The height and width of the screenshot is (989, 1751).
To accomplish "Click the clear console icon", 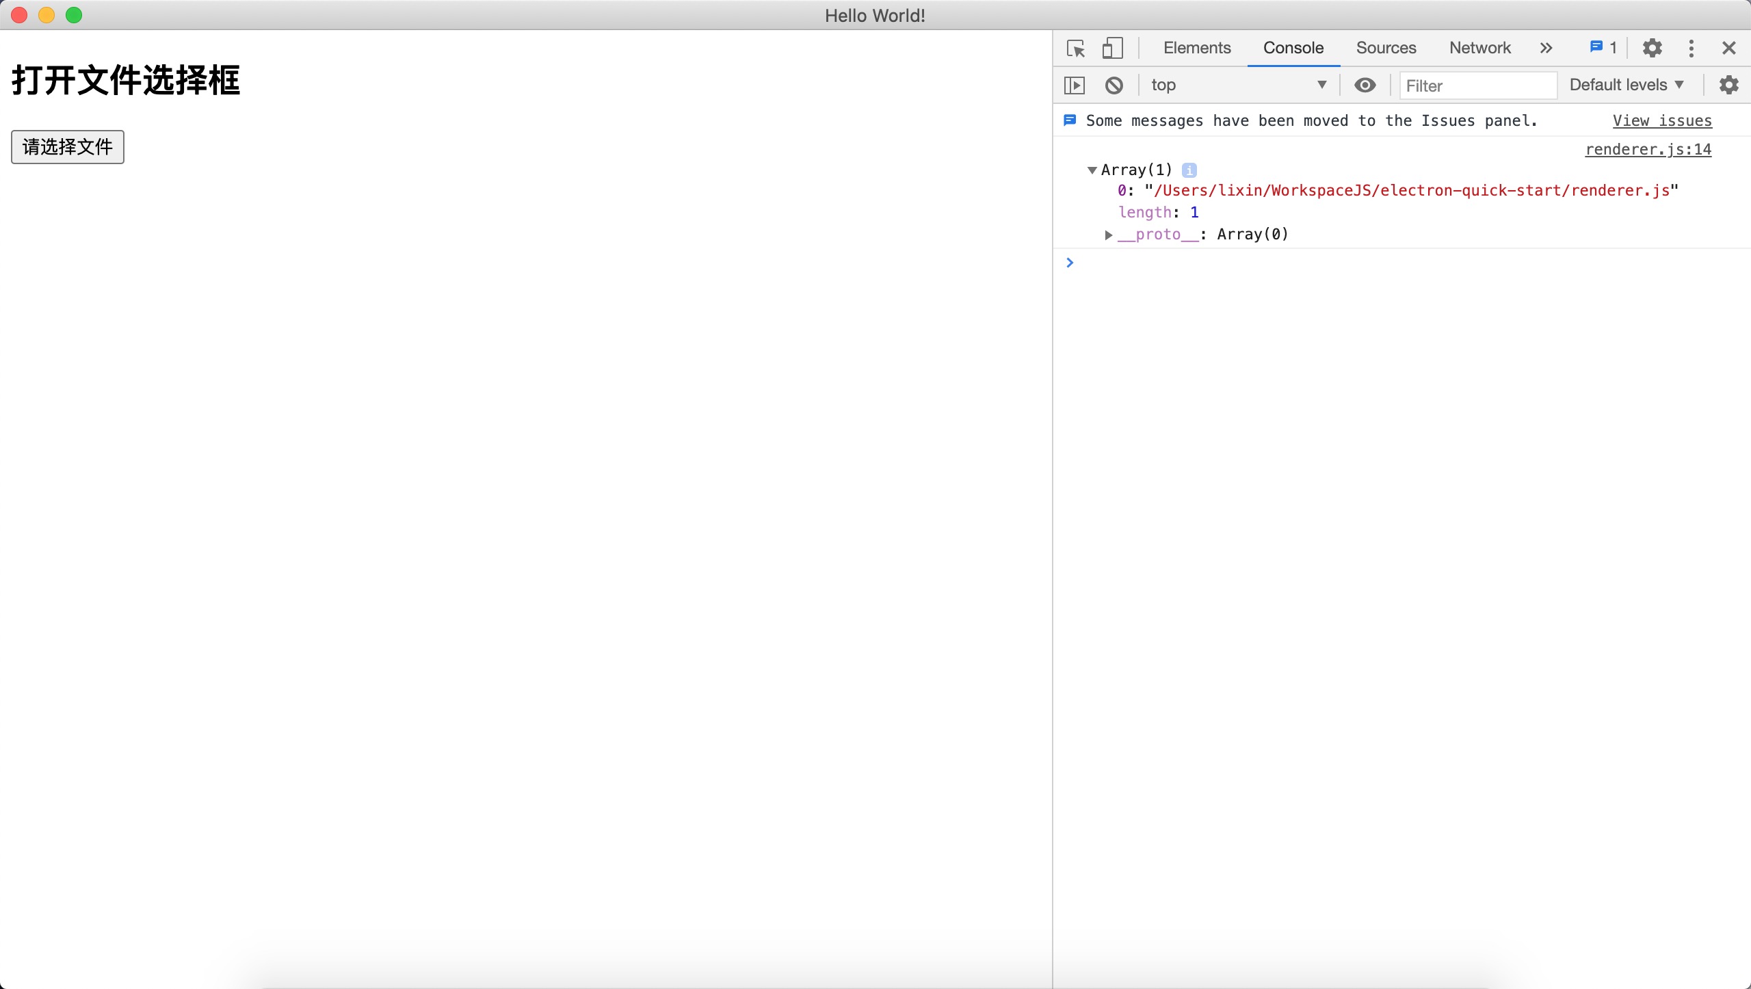I will [x=1114, y=84].
